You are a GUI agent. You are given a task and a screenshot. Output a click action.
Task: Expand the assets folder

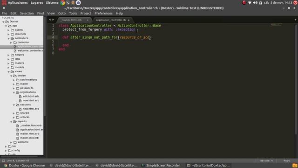click(x=8, y=30)
